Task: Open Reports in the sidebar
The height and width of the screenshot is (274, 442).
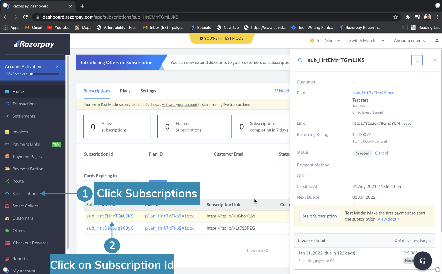Action: point(20,259)
